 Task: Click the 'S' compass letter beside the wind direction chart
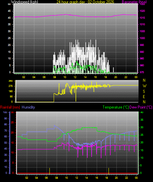coord(144,91)
